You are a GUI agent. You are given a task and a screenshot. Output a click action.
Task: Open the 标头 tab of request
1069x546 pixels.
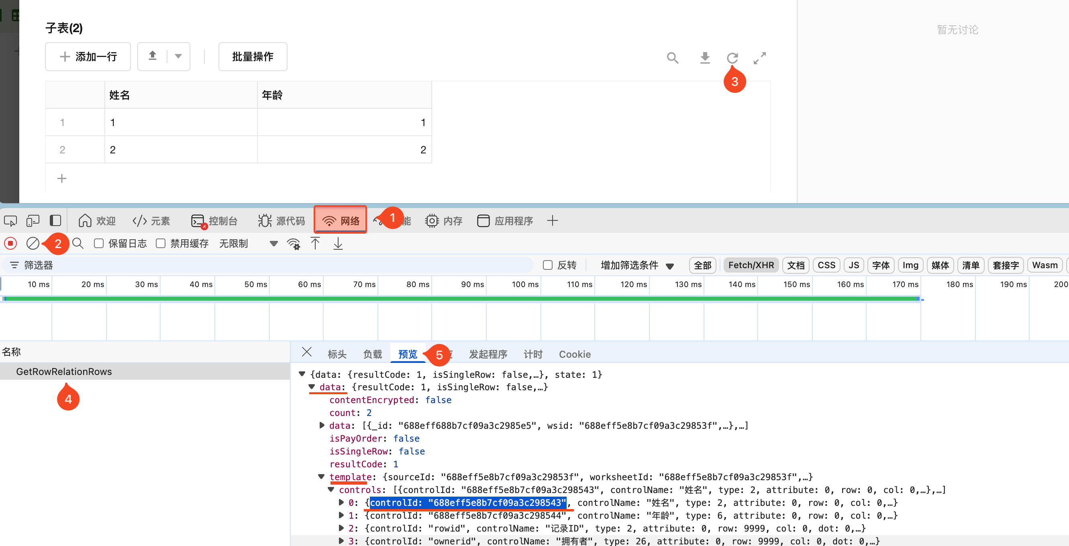click(x=337, y=354)
